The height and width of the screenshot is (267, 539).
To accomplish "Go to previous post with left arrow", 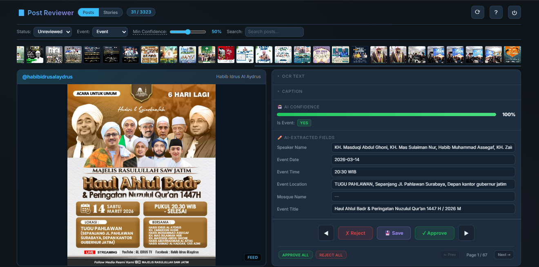I will point(326,233).
